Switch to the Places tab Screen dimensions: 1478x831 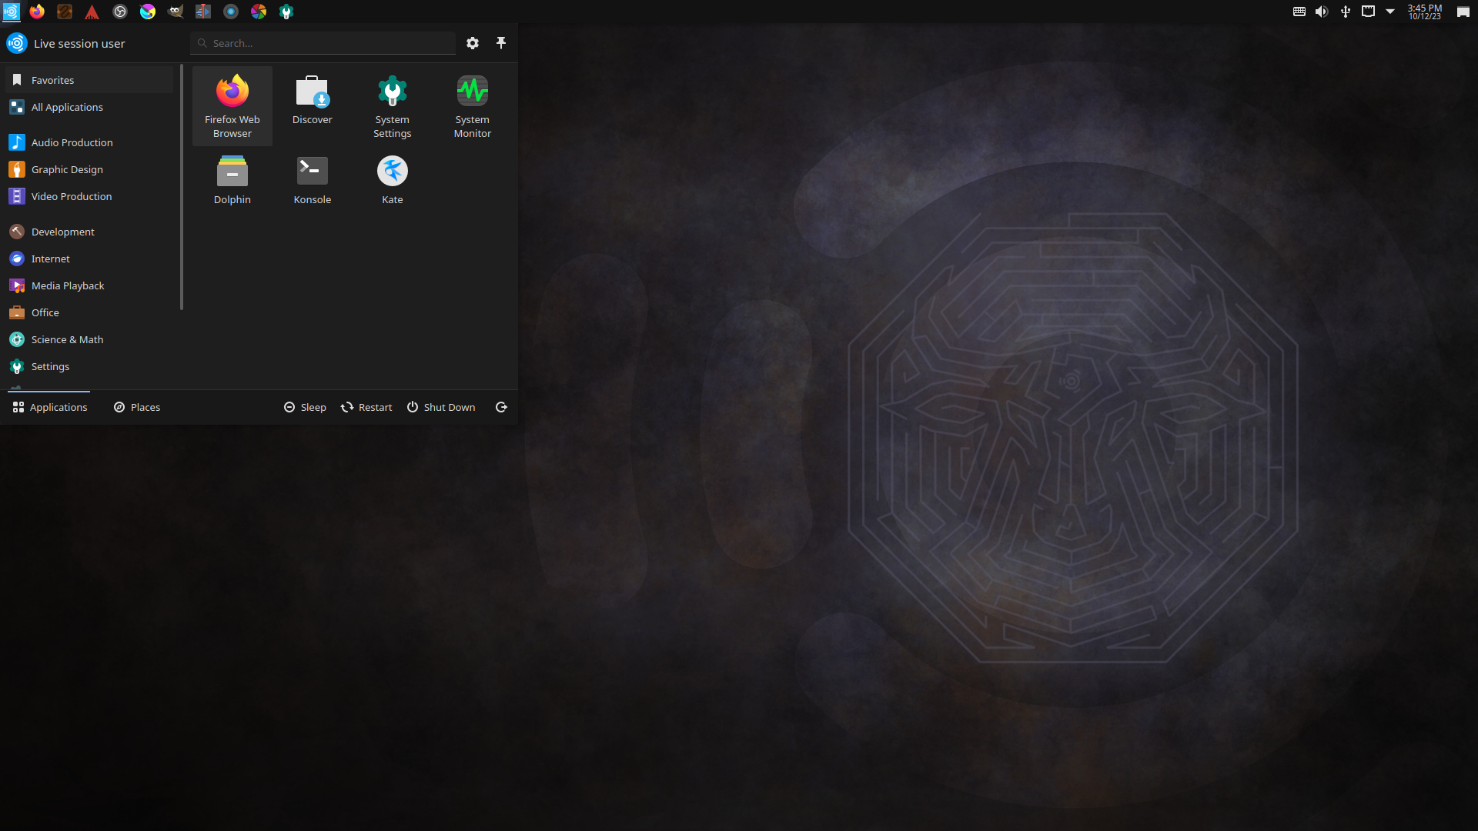(x=137, y=407)
